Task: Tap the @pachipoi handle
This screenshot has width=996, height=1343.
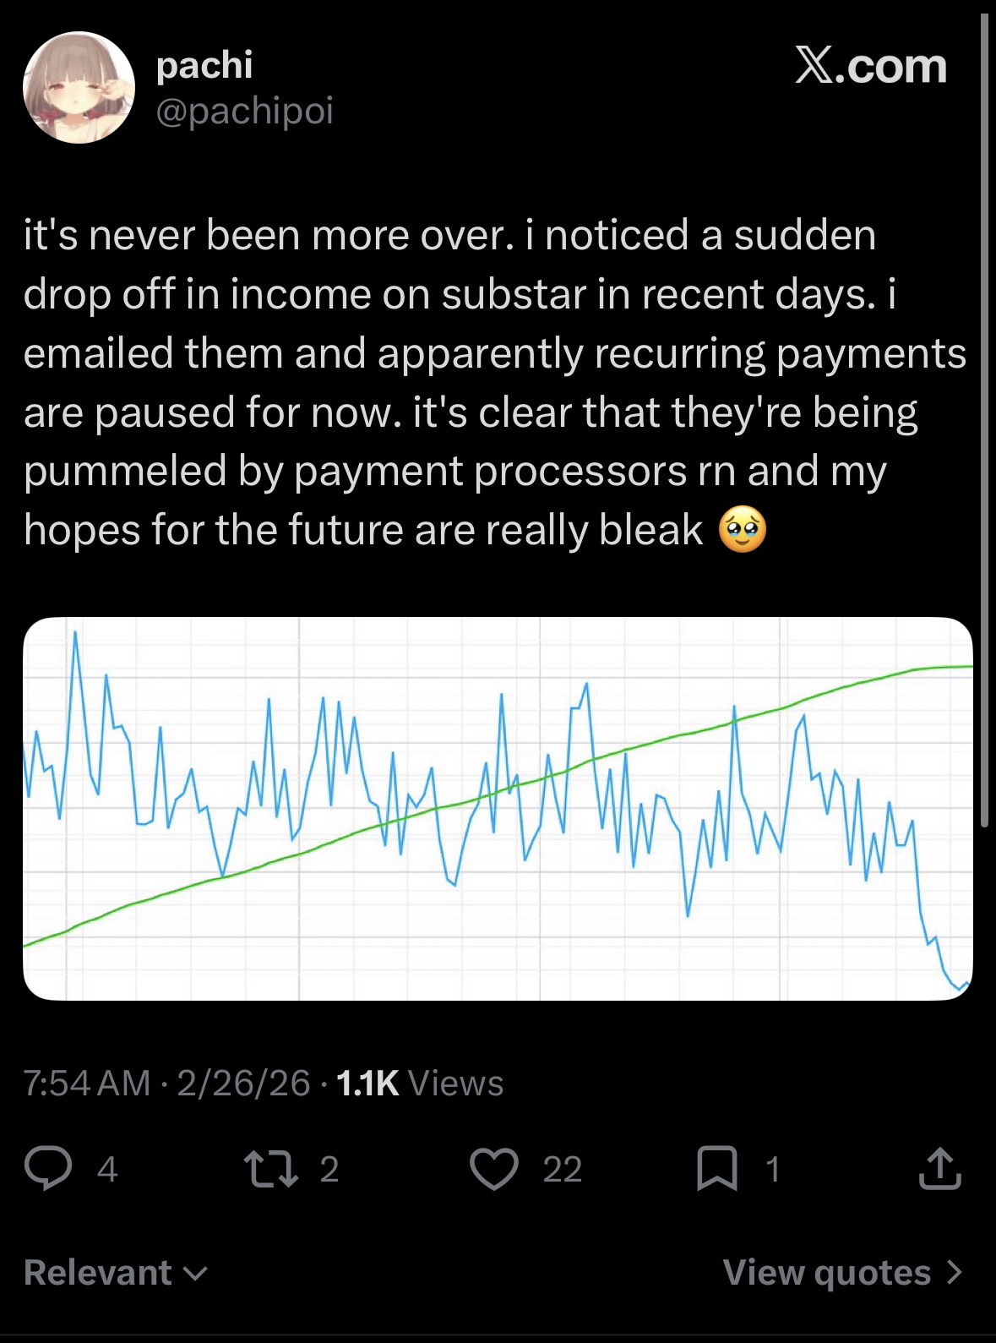Action: 245,110
